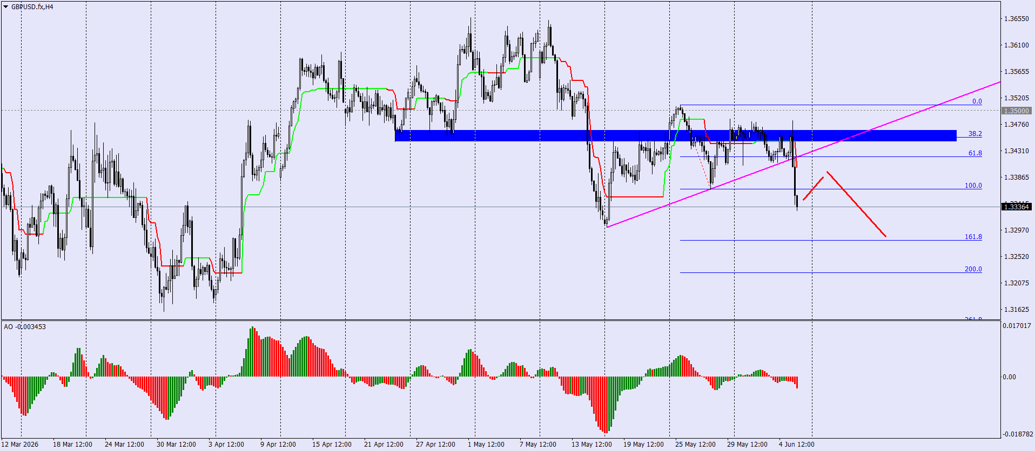Click the 0.017017 AO scale value
The image size is (1035, 451).
pos(1017,326)
